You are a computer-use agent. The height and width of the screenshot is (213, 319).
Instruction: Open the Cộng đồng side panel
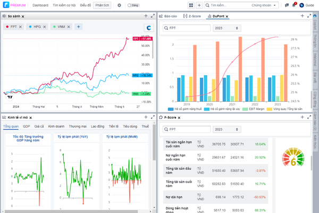(x=315, y=99)
